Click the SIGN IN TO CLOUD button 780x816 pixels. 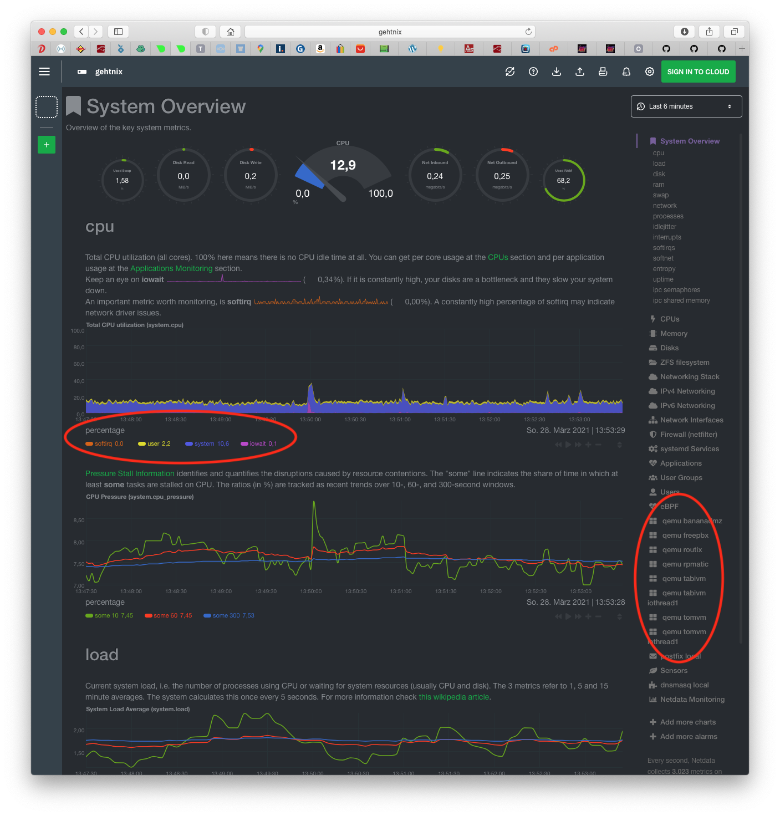(x=698, y=72)
